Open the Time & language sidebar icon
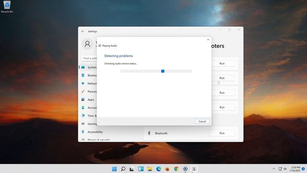Viewport: 307px width, 173px height. [x=83, y=115]
